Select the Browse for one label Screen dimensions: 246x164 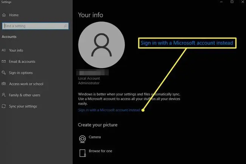(x=100, y=151)
